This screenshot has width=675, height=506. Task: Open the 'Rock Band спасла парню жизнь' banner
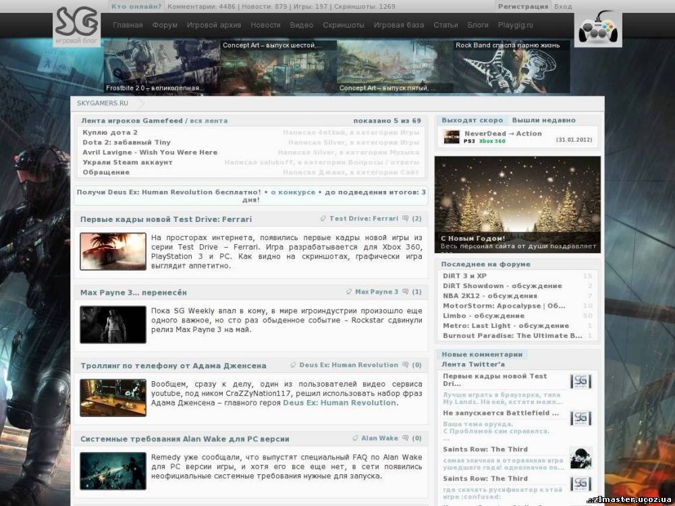click(x=512, y=67)
